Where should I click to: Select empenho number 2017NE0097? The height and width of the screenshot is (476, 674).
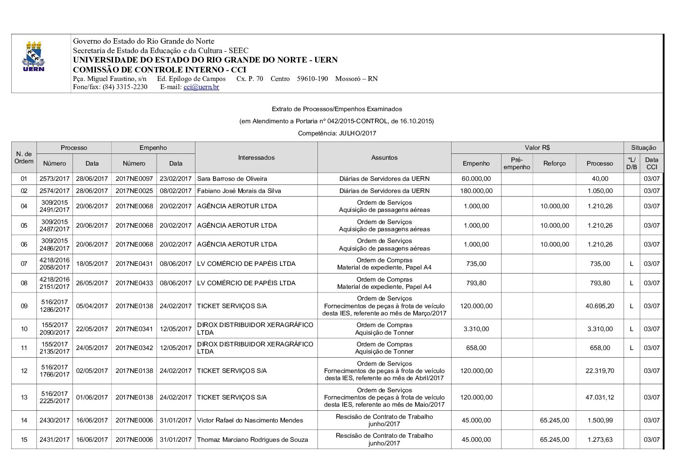pyautogui.click(x=134, y=179)
